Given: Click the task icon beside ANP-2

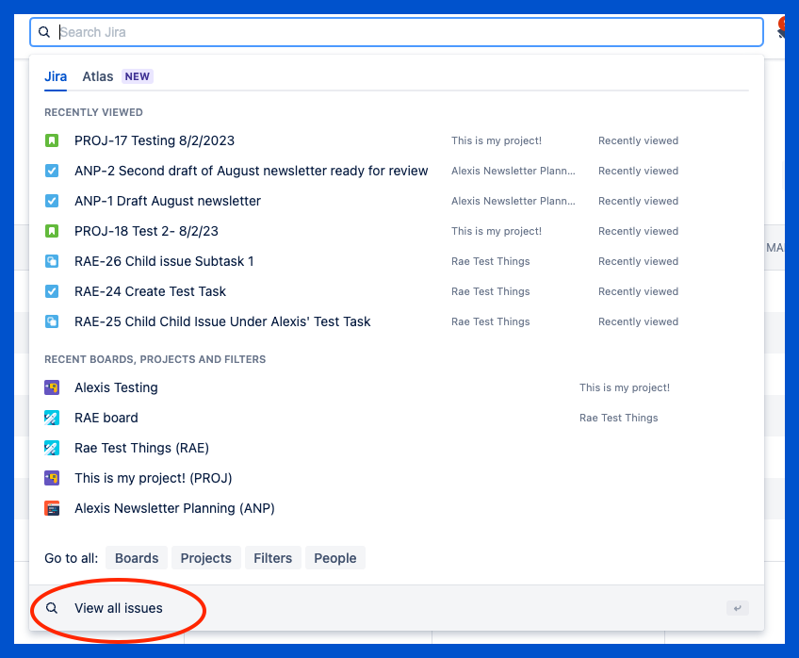Looking at the screenshot, I should click(52, 171).
